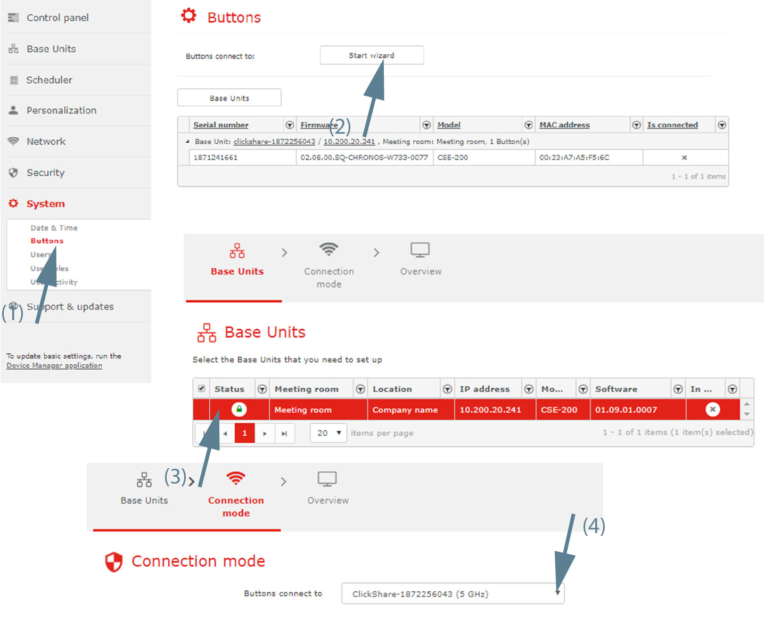This screenshot has width=764, height=644.
Task: Click the not-connected X mark in serial 1871241661 row
Action: tap(684, 158)
